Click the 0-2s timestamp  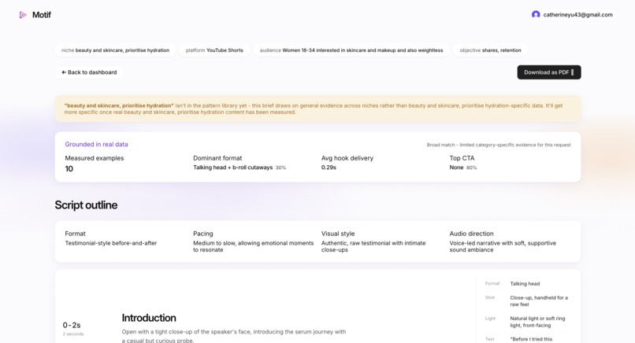(x=71, y=325)
